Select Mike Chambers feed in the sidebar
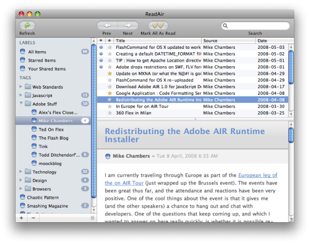The image size is (309, 243). 53,121
